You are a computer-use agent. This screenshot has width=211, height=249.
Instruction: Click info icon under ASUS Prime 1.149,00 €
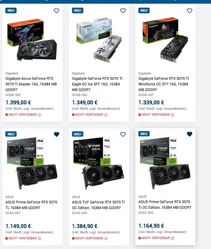coord(39,238)
